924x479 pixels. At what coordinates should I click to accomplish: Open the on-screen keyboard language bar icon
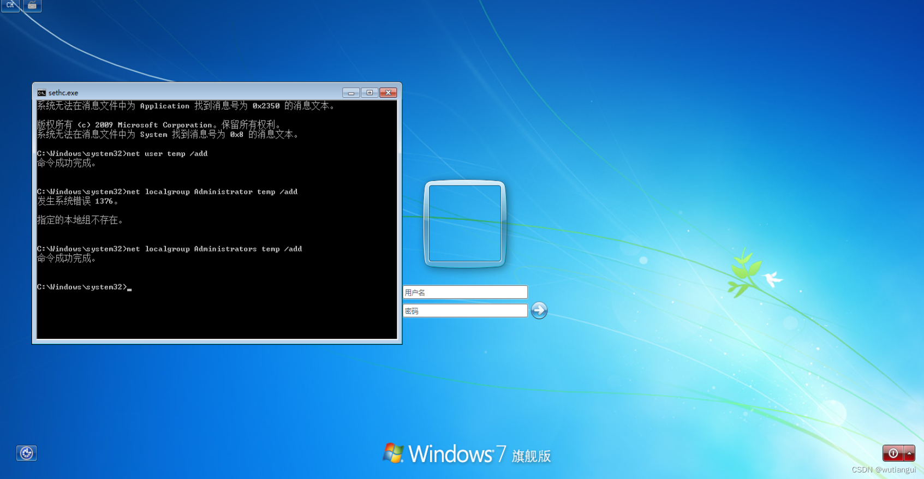(32, 5)
